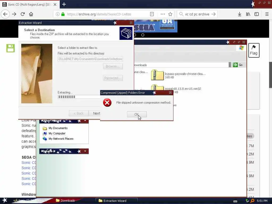Click the extracting progress bar
Screen dimensions: 272x204
[x=79, y=97]
